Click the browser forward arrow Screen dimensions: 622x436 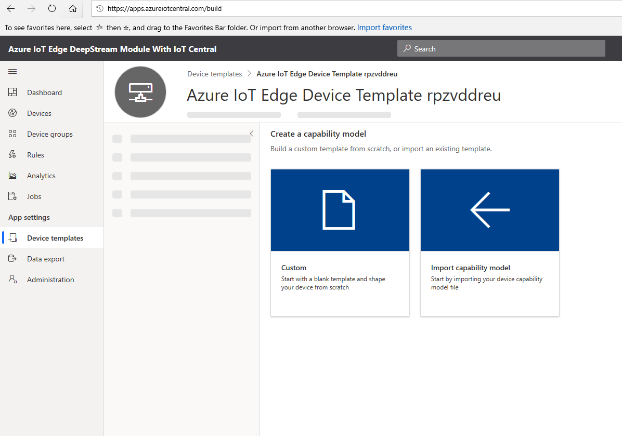(x=31, y=8)
